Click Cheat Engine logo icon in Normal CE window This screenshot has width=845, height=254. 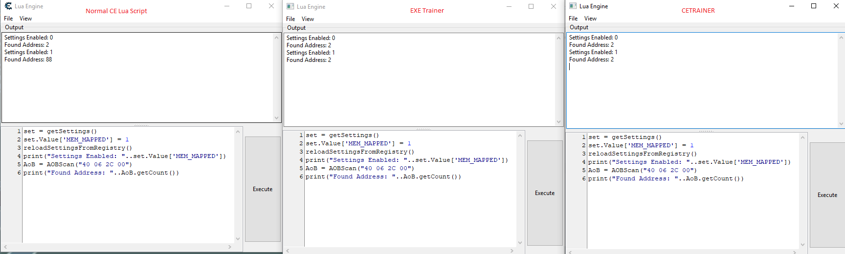[x=8, y=6]
